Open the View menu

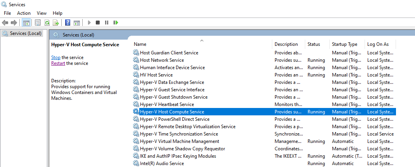click(41, 13)
